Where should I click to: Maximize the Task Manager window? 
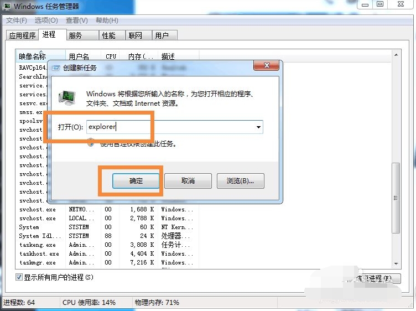coord(381,4)
